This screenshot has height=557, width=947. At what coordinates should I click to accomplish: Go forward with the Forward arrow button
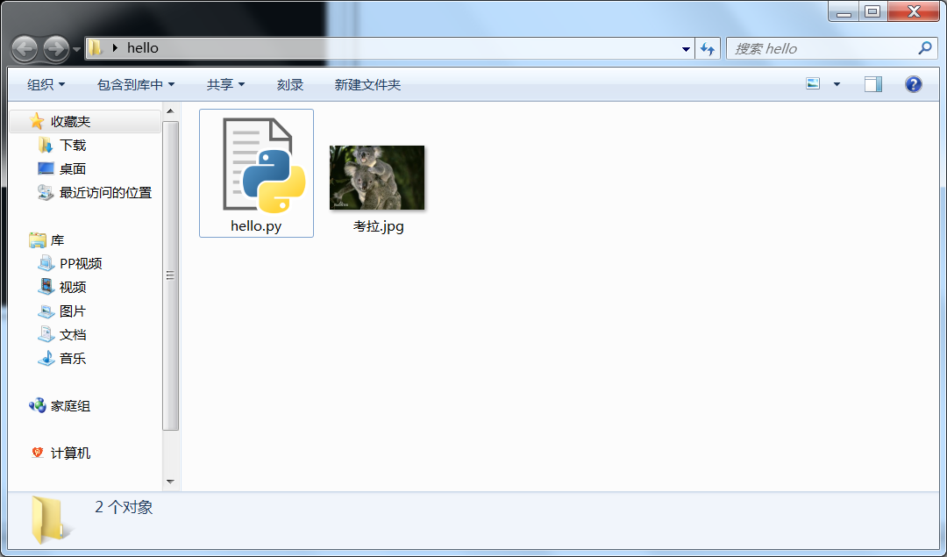click(56, 48)
